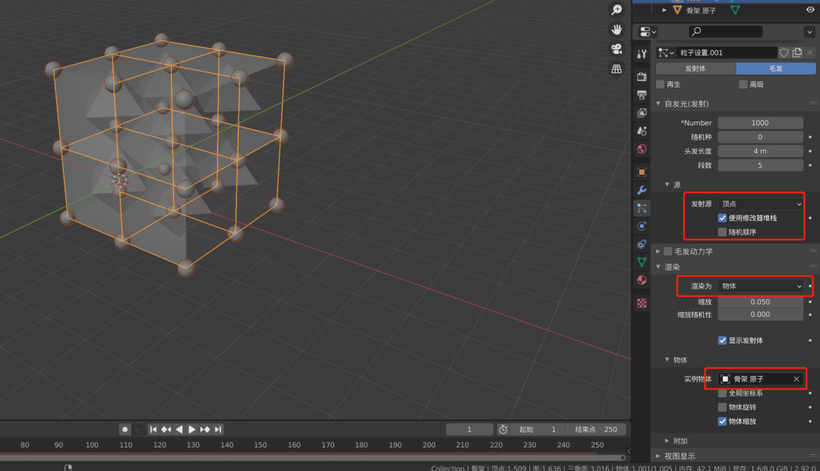
Task: Collapse the 源 subpanel
Action: (667, 185)
